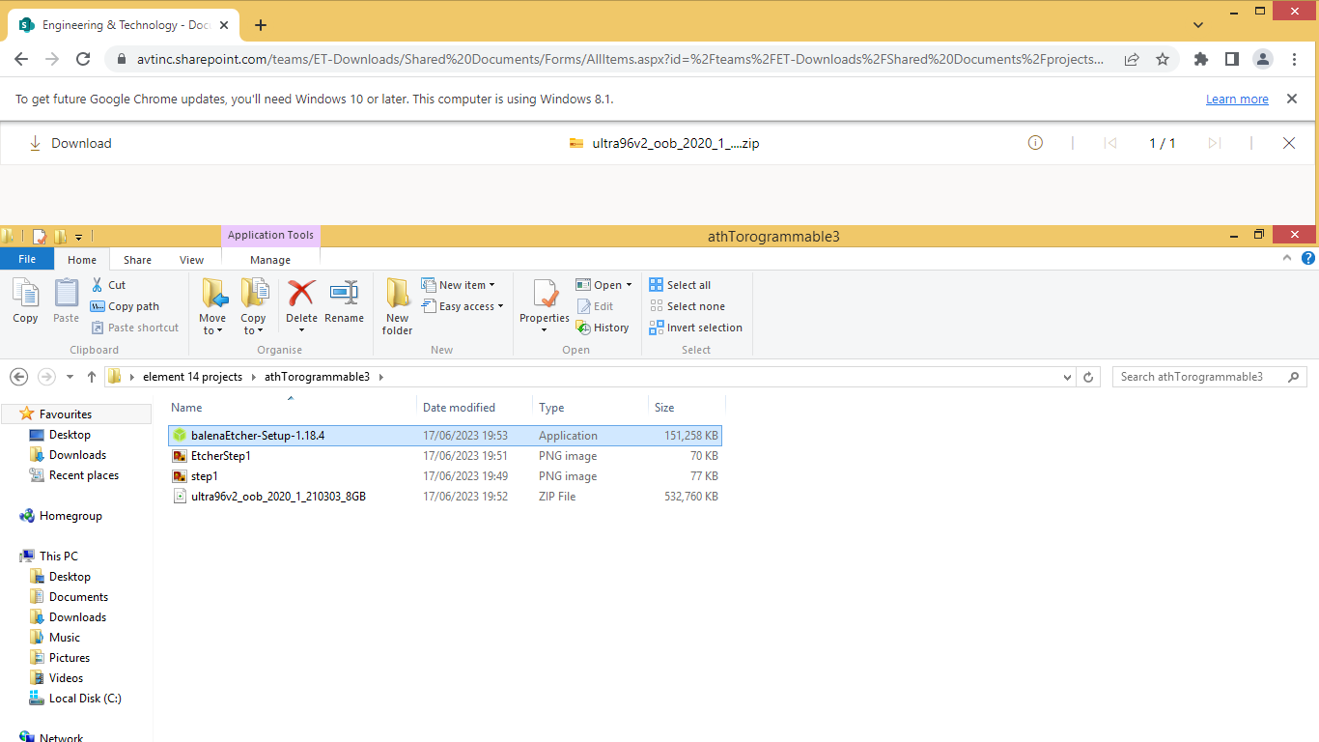Bookmark this page with the star icon
The image size is (1319, 742).
1163,59
